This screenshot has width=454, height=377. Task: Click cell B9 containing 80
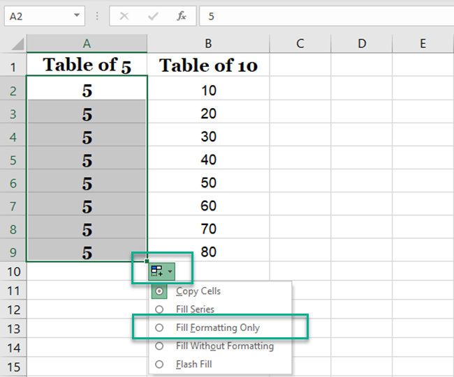point(208,252)
